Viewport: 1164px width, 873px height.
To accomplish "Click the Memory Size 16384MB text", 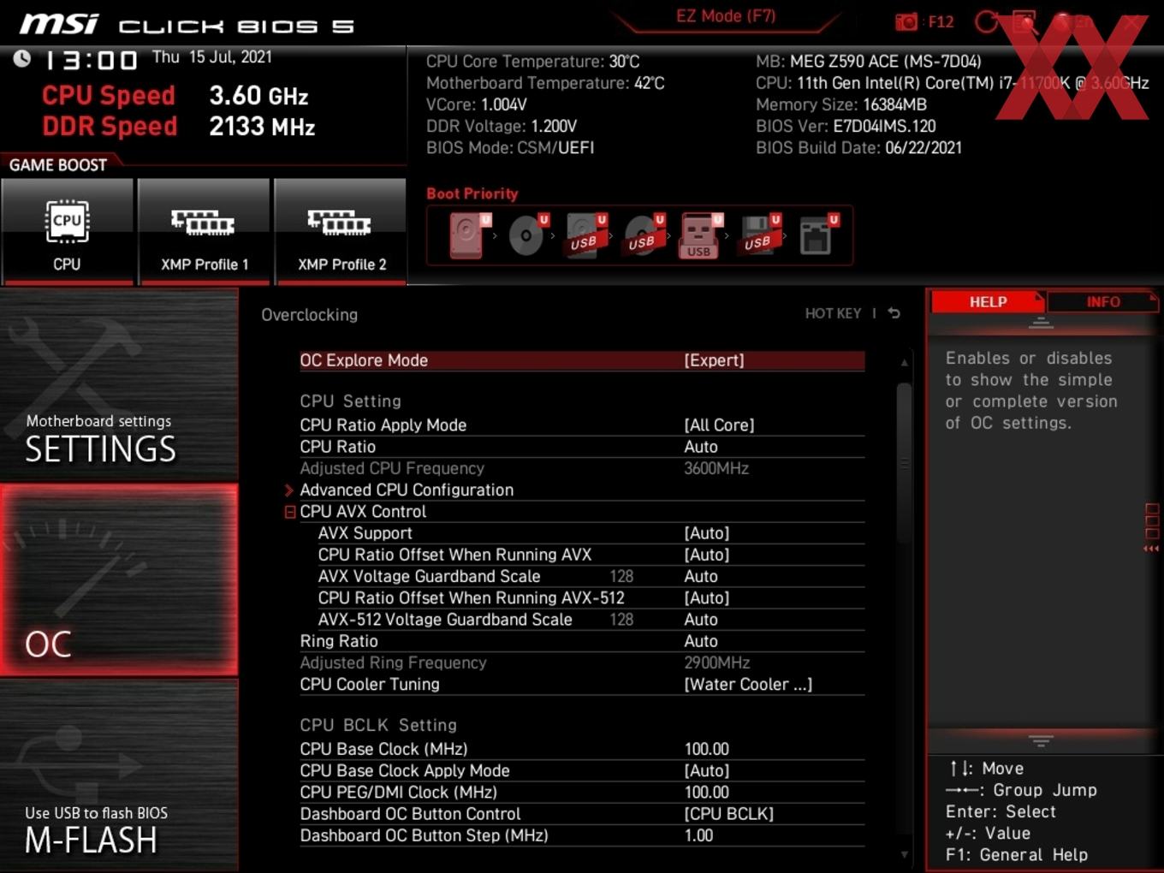I will pyautogui.click(x=841, y=104).
